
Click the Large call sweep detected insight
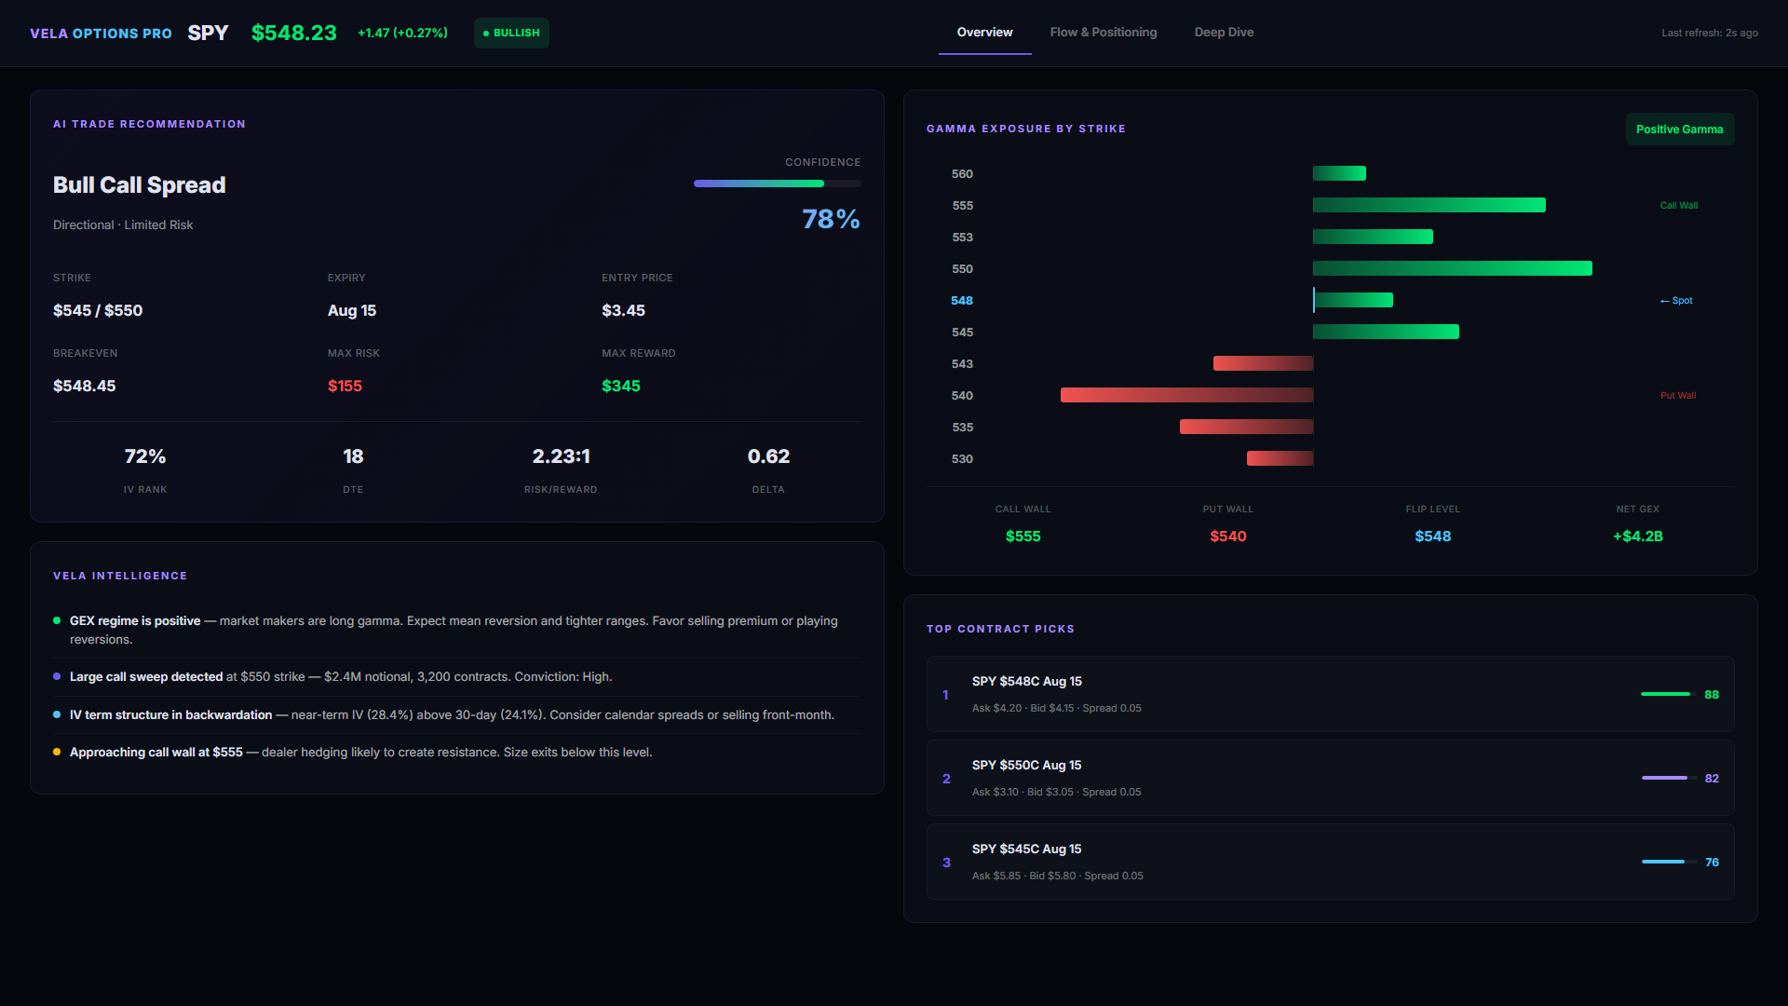[456, 677]
